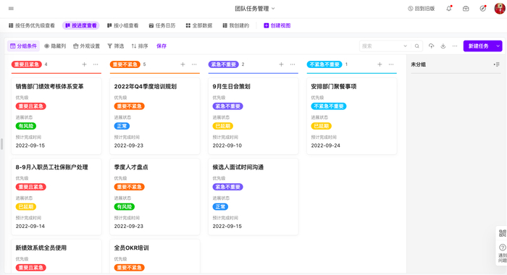Open 分组条件 grouping settings
Screen dimensions: 507x275
coord(23,46)
